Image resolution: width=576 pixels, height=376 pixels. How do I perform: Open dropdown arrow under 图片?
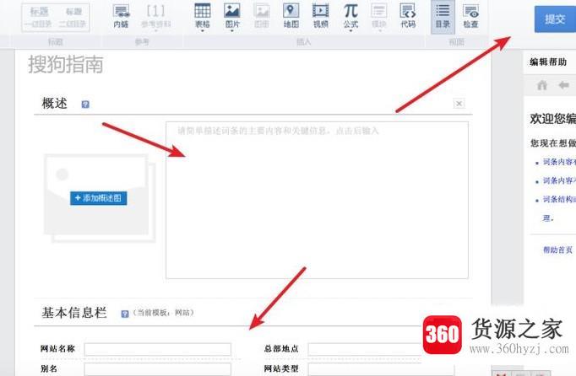(232, 31)
